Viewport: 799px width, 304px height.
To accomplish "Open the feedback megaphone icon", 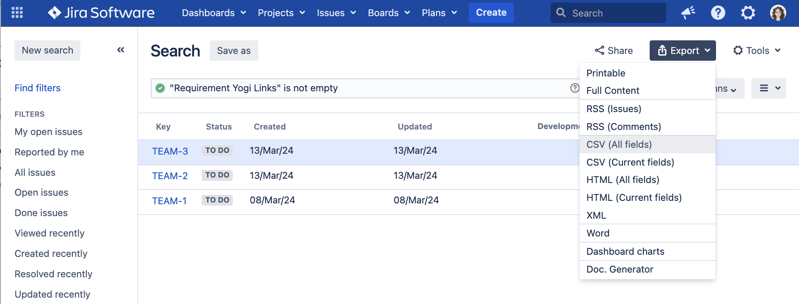I will pyautogui.click(x=688, y=13).
